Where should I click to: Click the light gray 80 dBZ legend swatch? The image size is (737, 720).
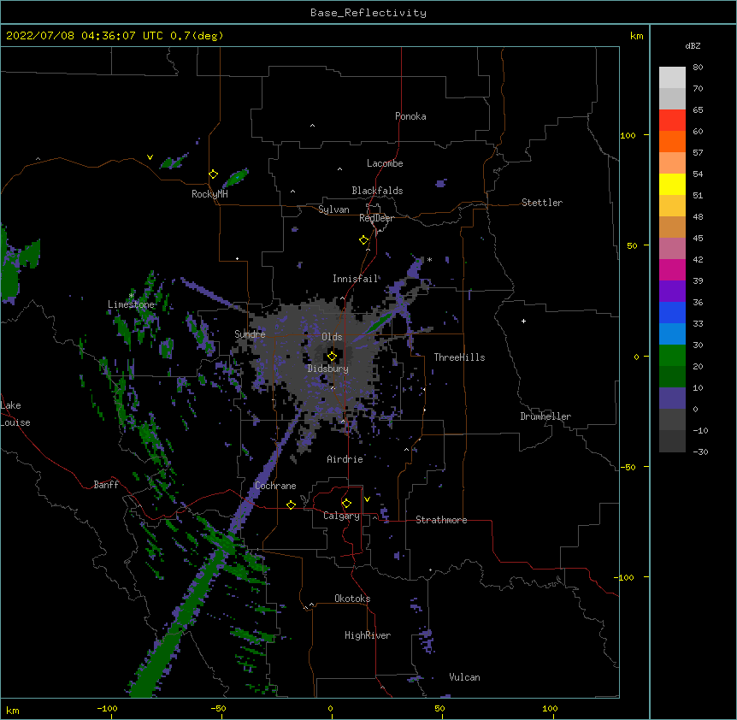pyautogui.click(x=672, y=77)
